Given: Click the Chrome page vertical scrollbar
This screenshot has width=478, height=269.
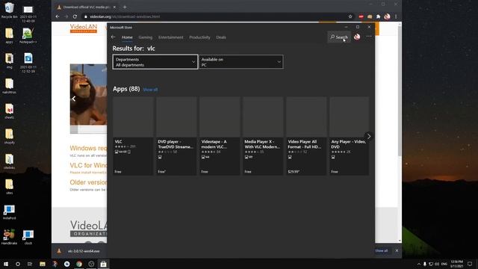Looking at the screenshot, I should 400,91.
